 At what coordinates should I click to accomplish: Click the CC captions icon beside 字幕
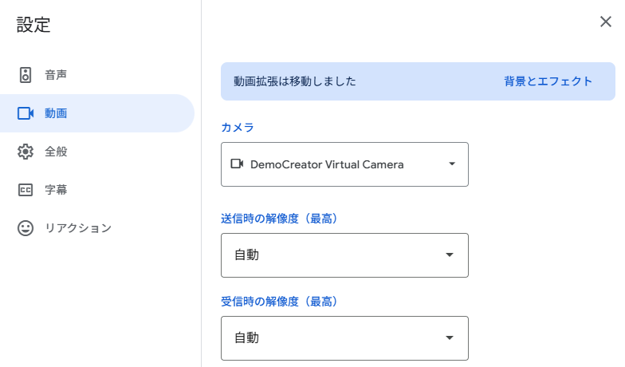(26, 190)
